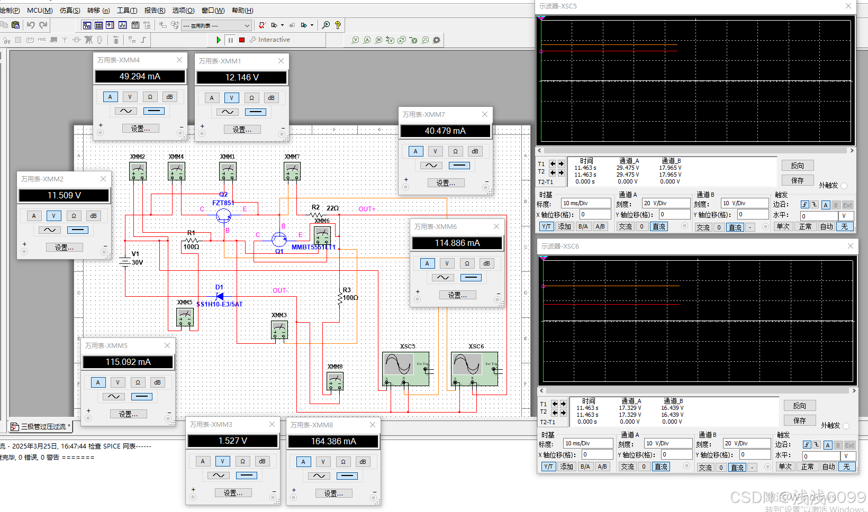The height and width of the screenshot is (512, 868).
Task: Click XSC6 channel B scale field 20 V/Div
Action: pyautogui.click(x=746, y=443)
